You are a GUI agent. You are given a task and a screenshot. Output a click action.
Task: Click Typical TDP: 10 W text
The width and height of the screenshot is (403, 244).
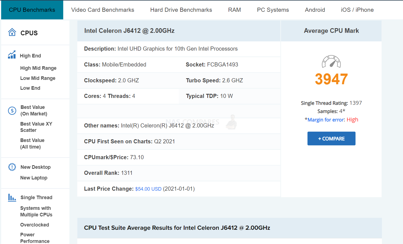point(209,96)
